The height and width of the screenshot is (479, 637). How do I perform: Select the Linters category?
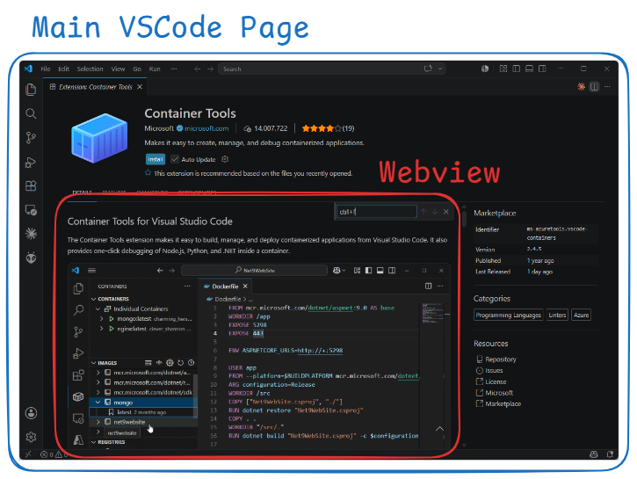[x=557, y=315]
